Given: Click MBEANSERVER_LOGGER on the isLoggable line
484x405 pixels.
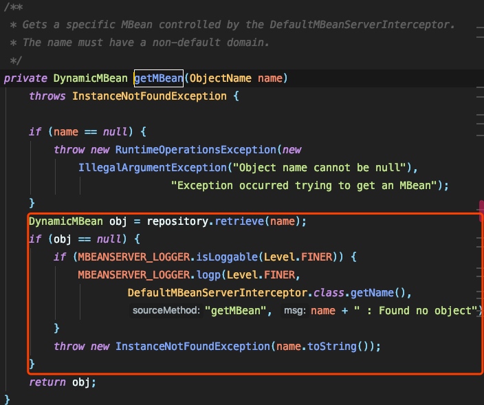Looking at the screenshot, I should point(134,257).
